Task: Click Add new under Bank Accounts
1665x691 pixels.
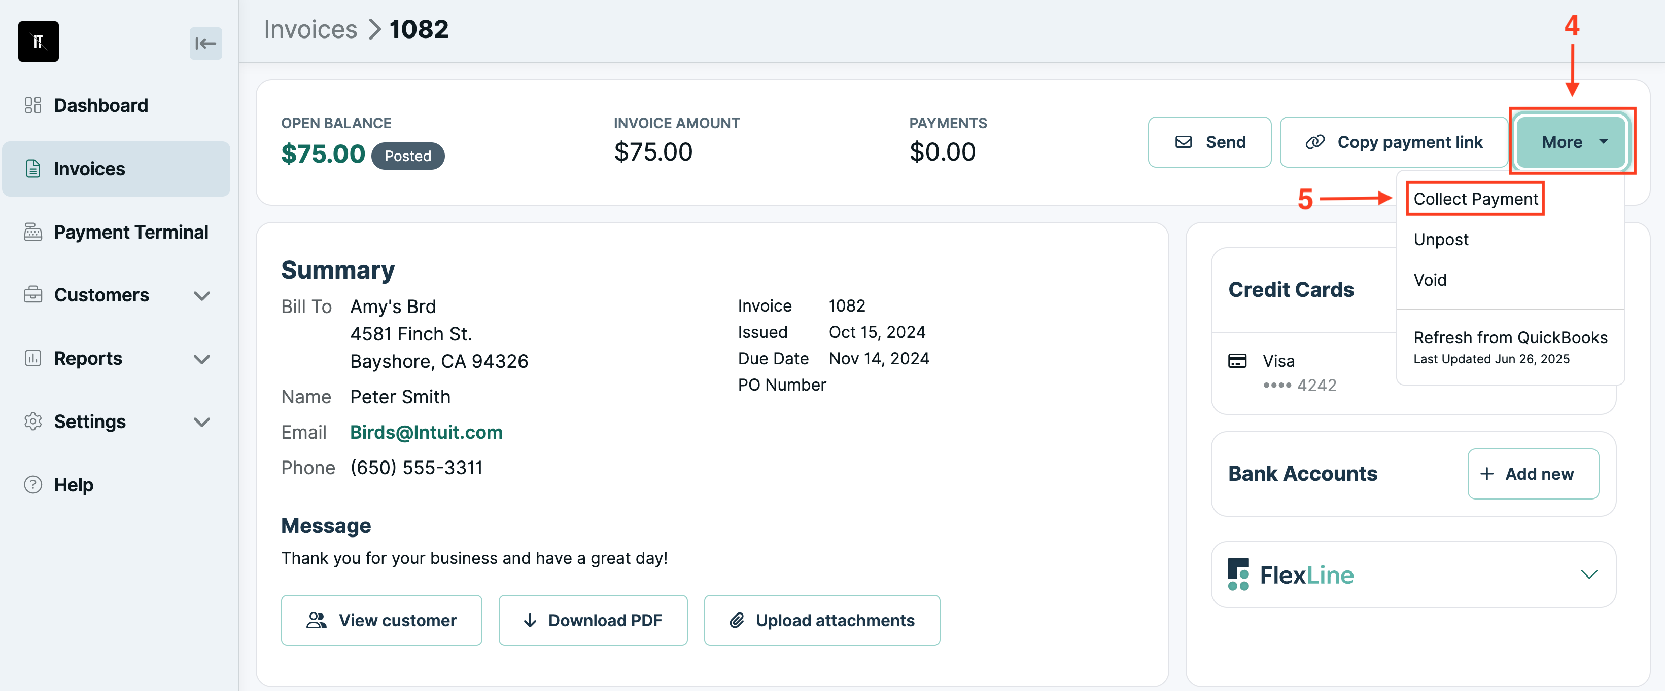Action: point(1533,474)
